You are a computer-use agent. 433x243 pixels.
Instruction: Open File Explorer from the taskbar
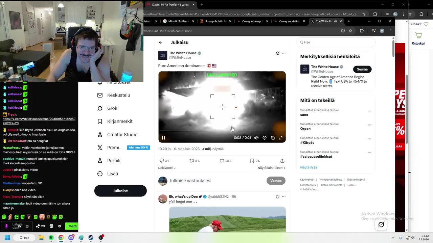click(41, 238)
